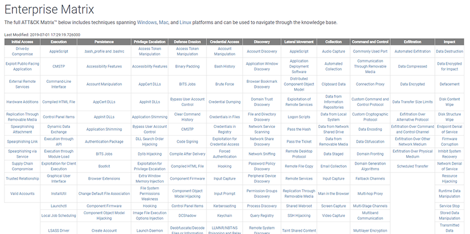Open Dylib Hijacking technique
Viewport: 470px width, 234px height.
(x=149, y=154)
